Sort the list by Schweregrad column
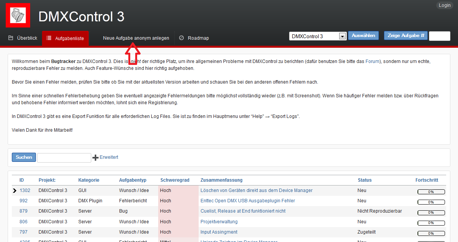Image resolution: width=458 pixels, height=242 pixels. 175,180
